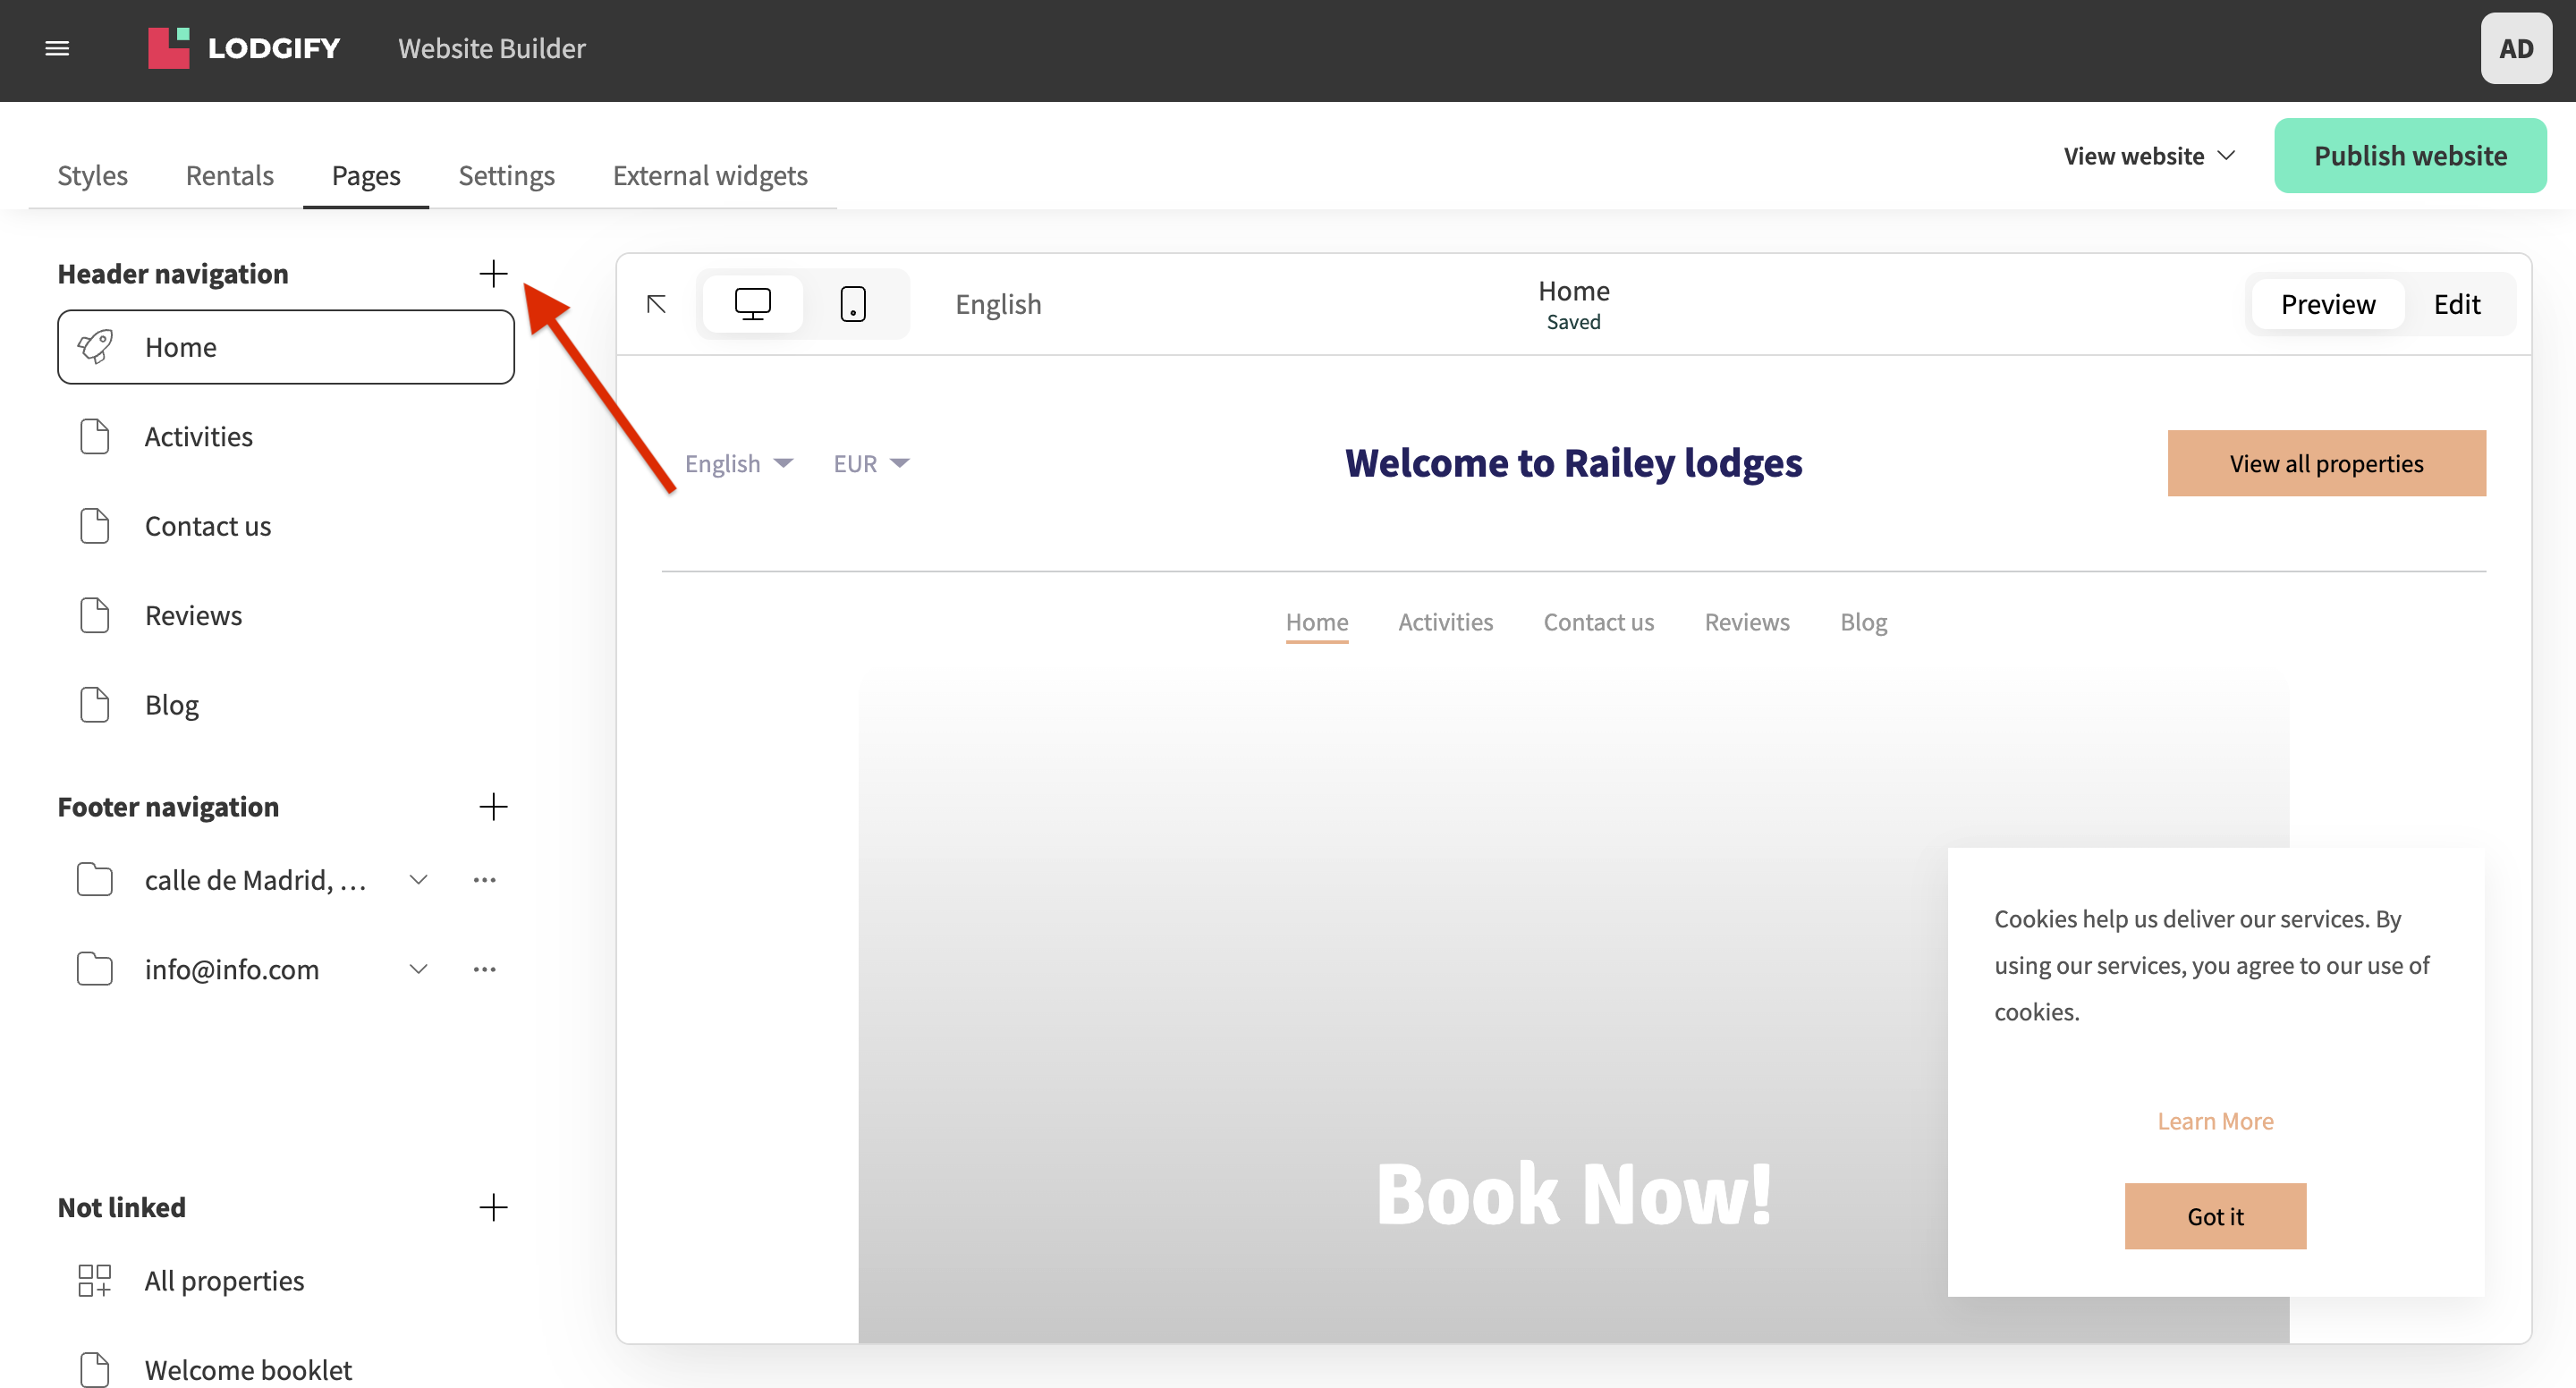Click the Activities page icon

pyautogui.click(x=95, y=436)
